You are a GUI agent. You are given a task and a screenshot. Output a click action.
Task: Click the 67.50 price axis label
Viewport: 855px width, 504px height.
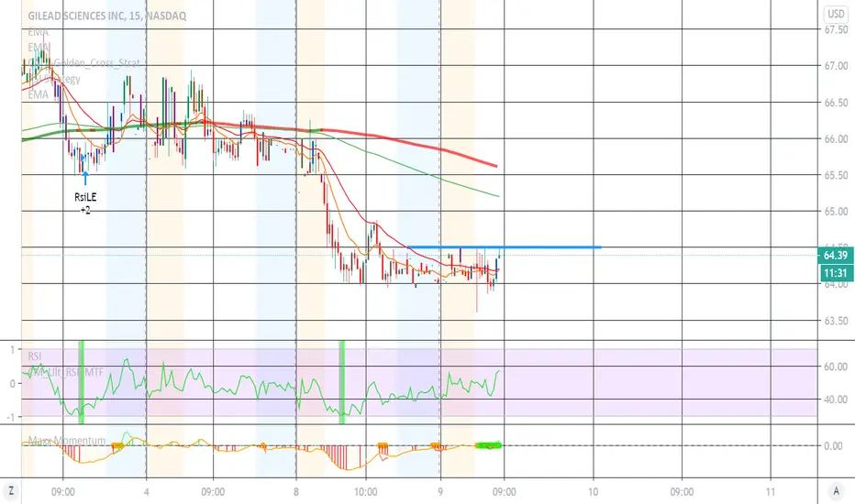(836, 29)
